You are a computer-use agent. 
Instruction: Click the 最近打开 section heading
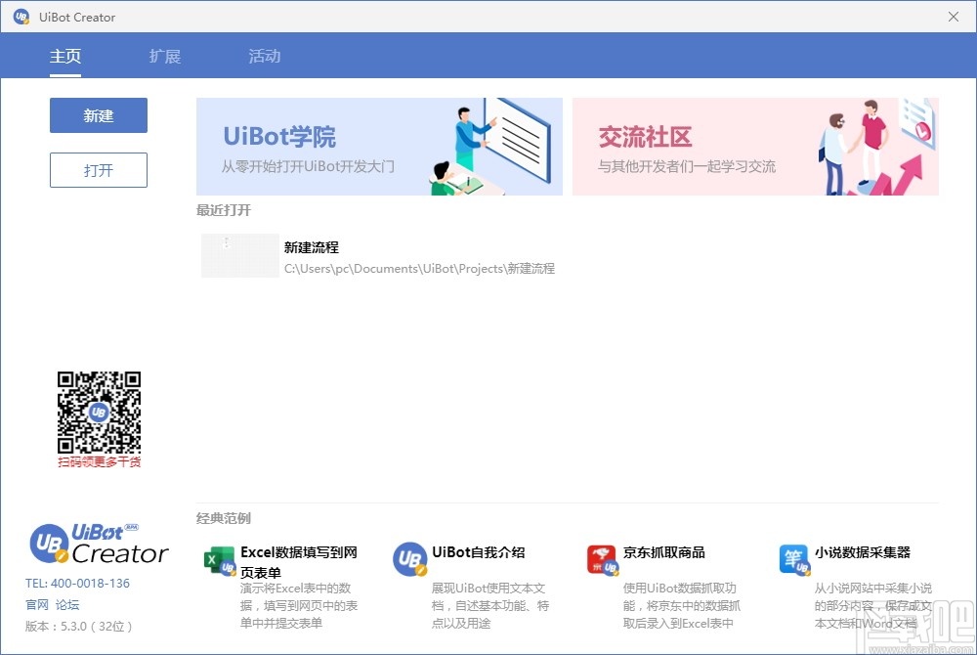pos(224,210)
